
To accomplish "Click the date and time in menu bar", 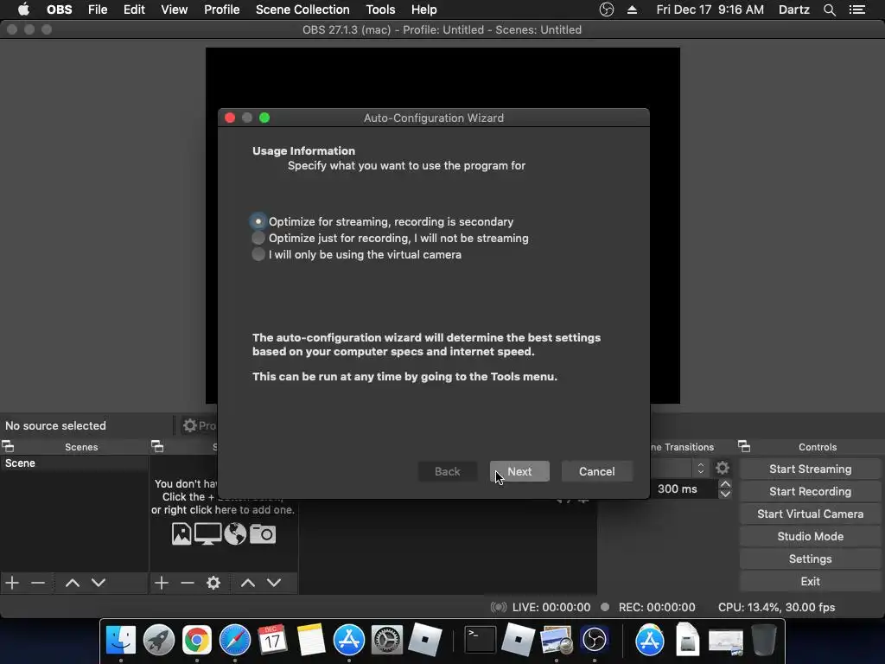I will coord(710,10).
